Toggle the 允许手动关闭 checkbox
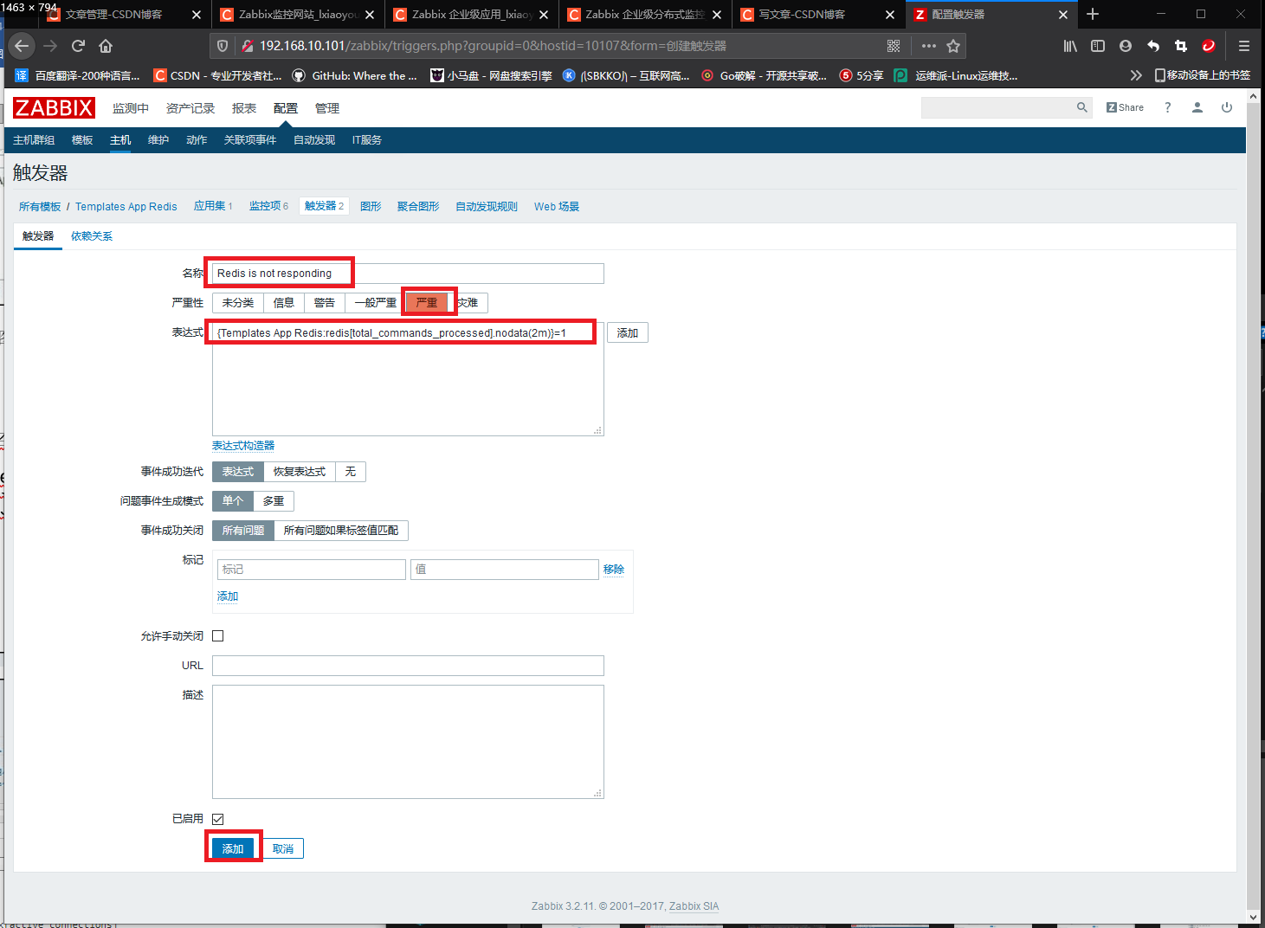The width and height of the screenshot is (1265, 928). tap(218, 636)
